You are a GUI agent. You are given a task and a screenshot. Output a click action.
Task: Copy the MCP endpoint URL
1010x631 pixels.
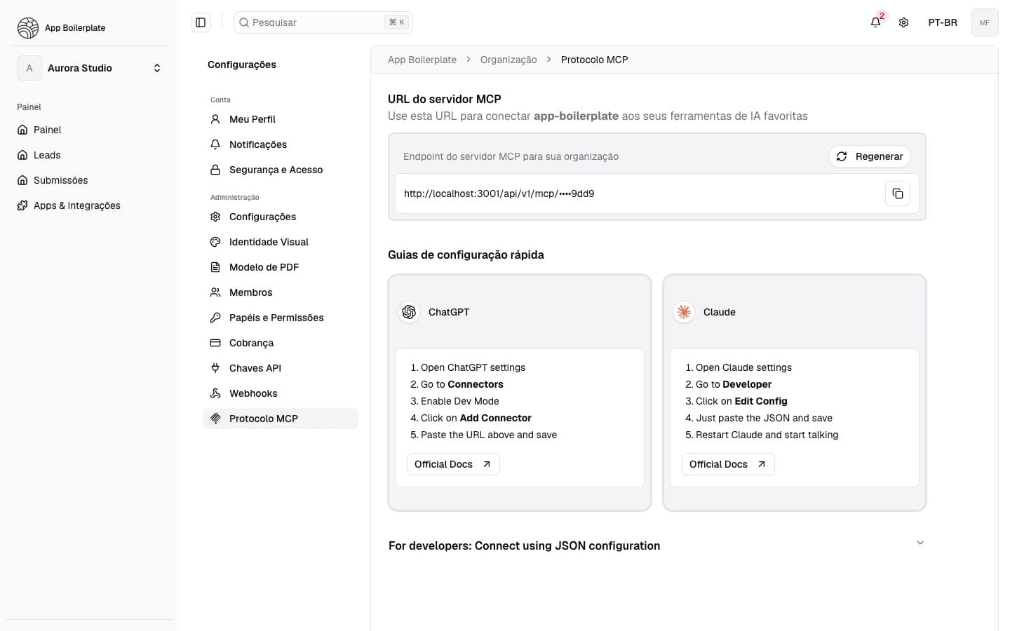[897, 194]
